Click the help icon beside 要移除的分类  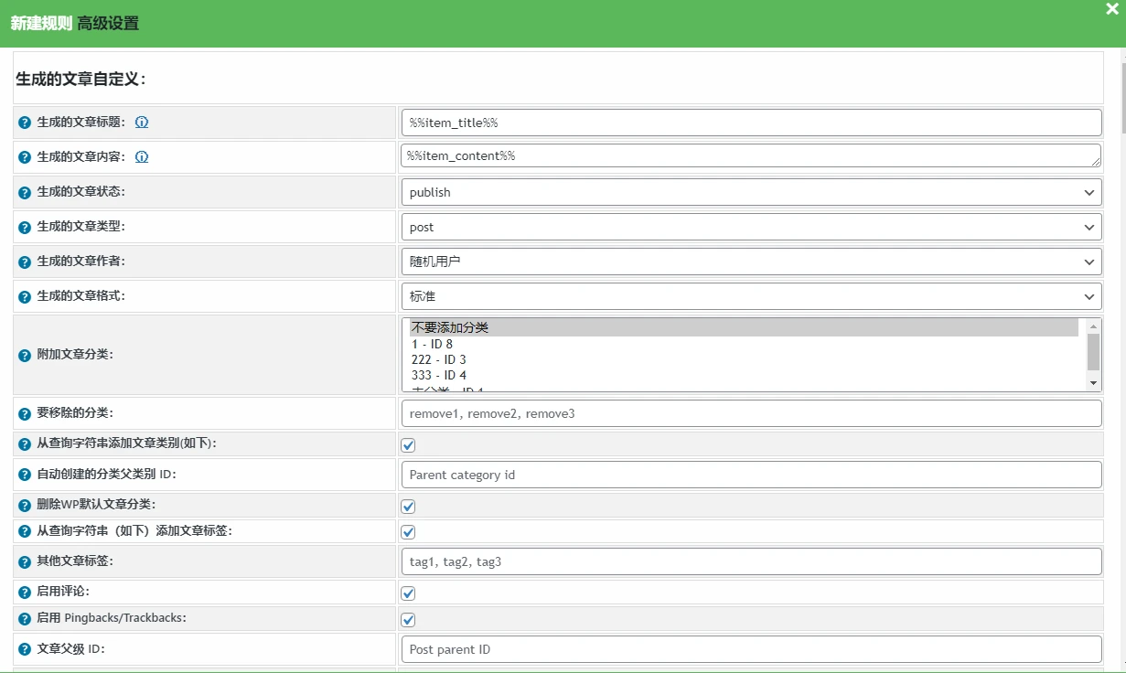[x=23, y=412]
